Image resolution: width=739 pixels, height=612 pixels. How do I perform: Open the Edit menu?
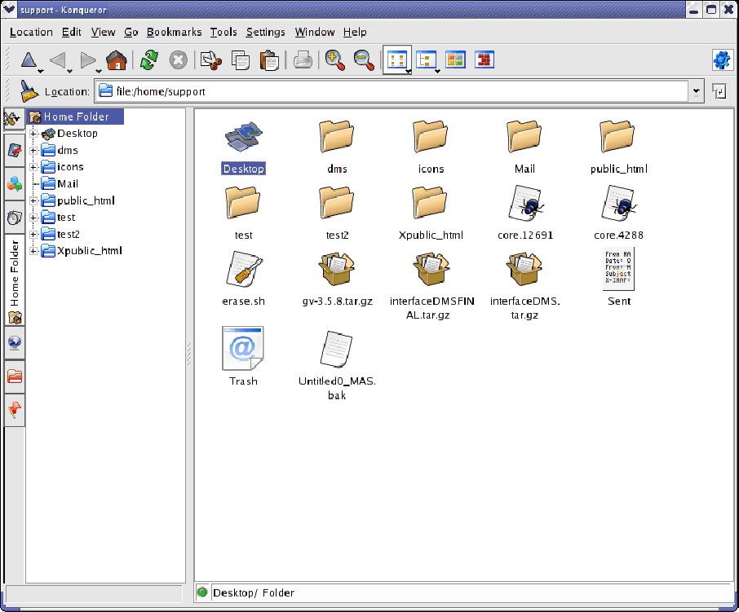pyautogui.click(x=72, y=32)
